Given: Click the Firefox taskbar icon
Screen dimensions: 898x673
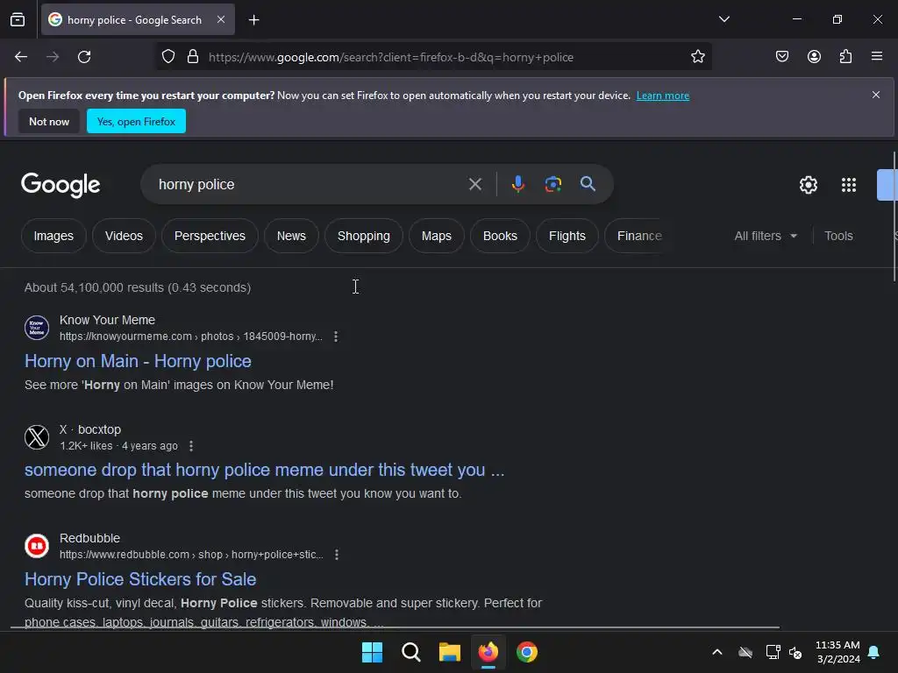Looking at the screenshot, I should tap(488, 652).
